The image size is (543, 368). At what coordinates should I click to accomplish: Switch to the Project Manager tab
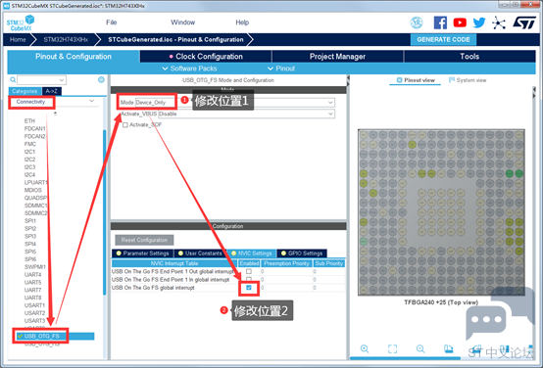[x=337, y=57]
